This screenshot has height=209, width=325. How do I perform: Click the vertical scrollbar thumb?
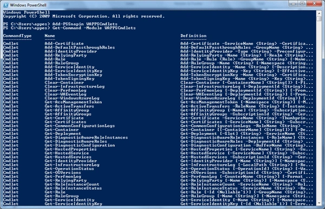(x=319, y=19)
